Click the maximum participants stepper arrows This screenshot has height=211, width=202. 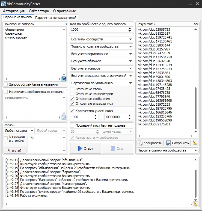tap(130, 117)
